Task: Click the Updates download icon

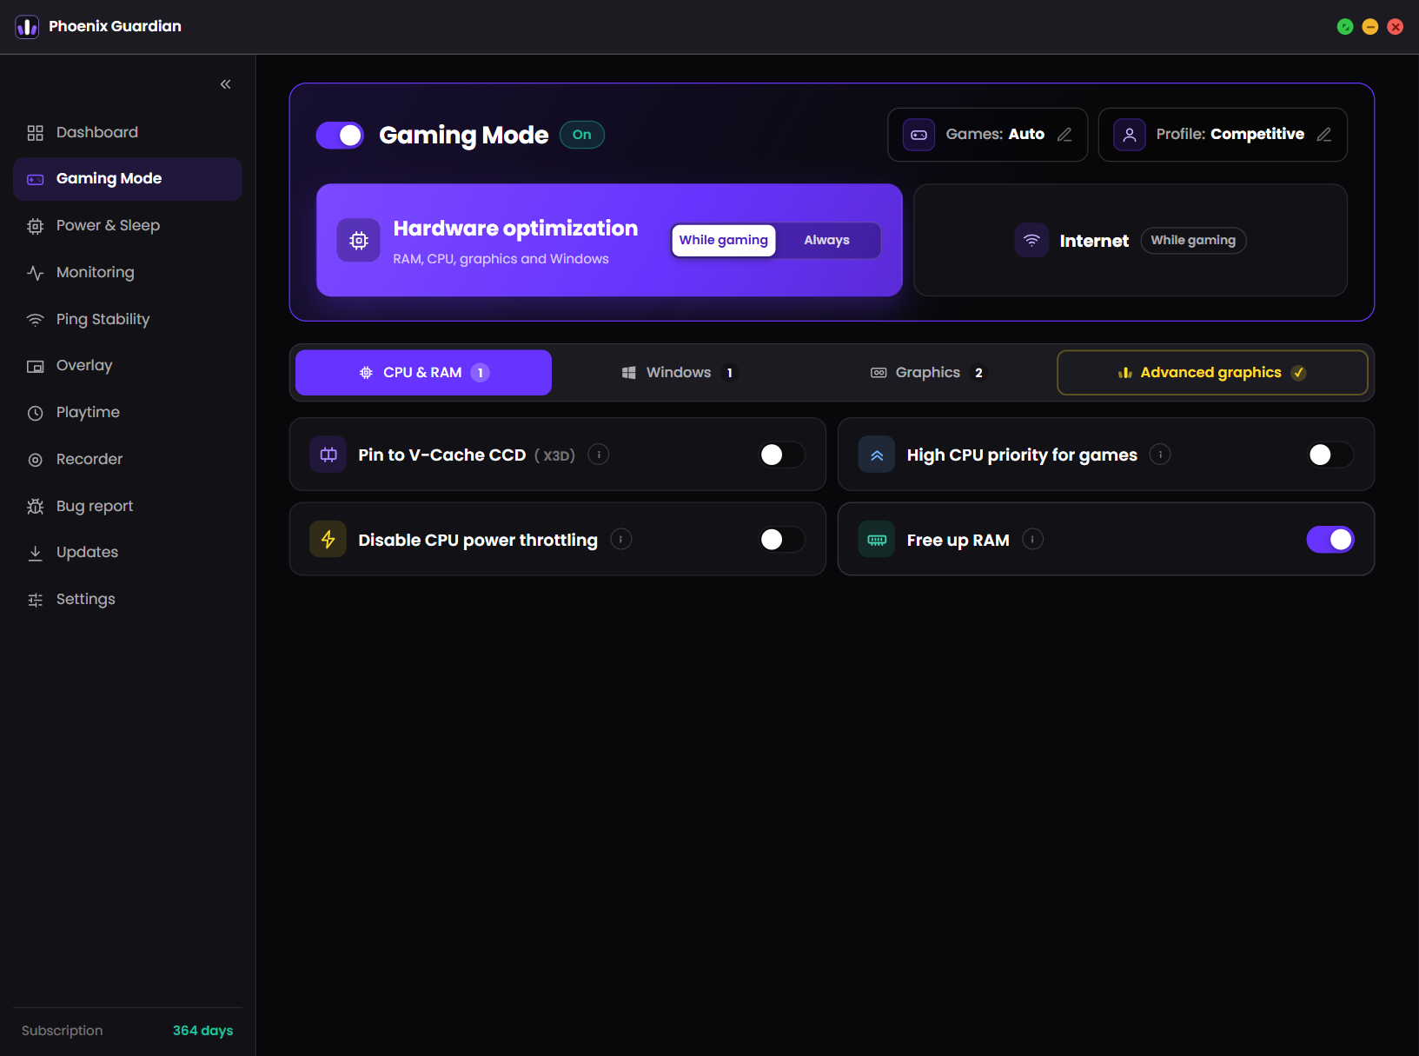Action: click(36, 553)
